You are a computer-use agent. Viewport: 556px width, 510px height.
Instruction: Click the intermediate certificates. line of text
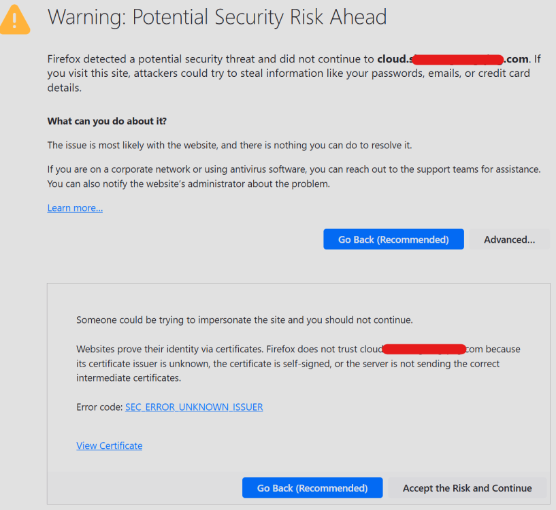point(129,378)
